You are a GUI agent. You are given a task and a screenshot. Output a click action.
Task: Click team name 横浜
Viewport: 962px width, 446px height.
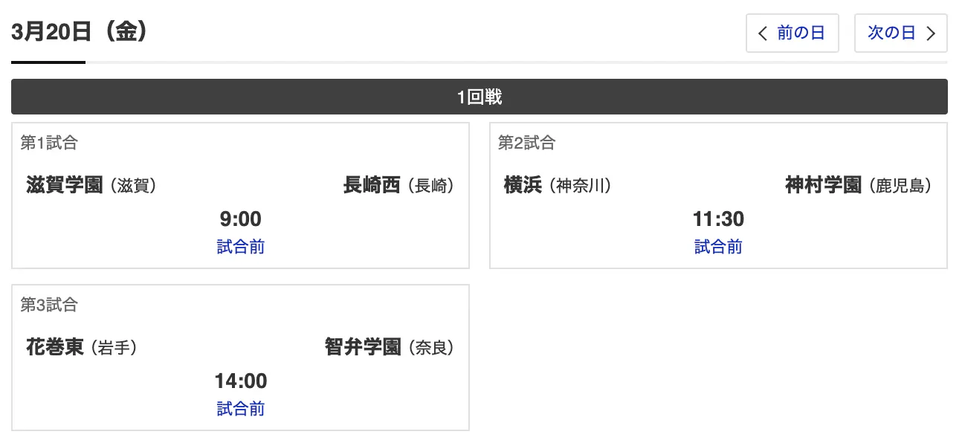[x=523, y=185]
